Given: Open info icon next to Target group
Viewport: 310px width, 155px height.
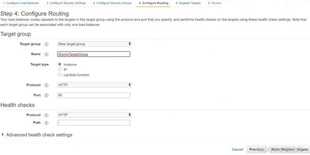Looking at the screenshot, I should tap(46, 44).
